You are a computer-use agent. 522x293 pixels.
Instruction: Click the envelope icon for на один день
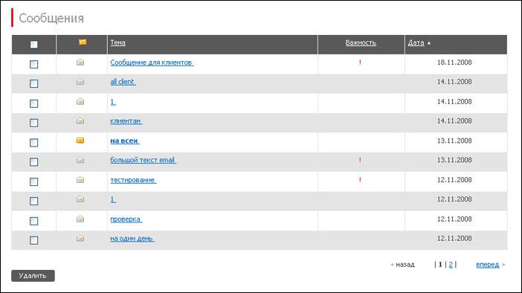point(80,239)
